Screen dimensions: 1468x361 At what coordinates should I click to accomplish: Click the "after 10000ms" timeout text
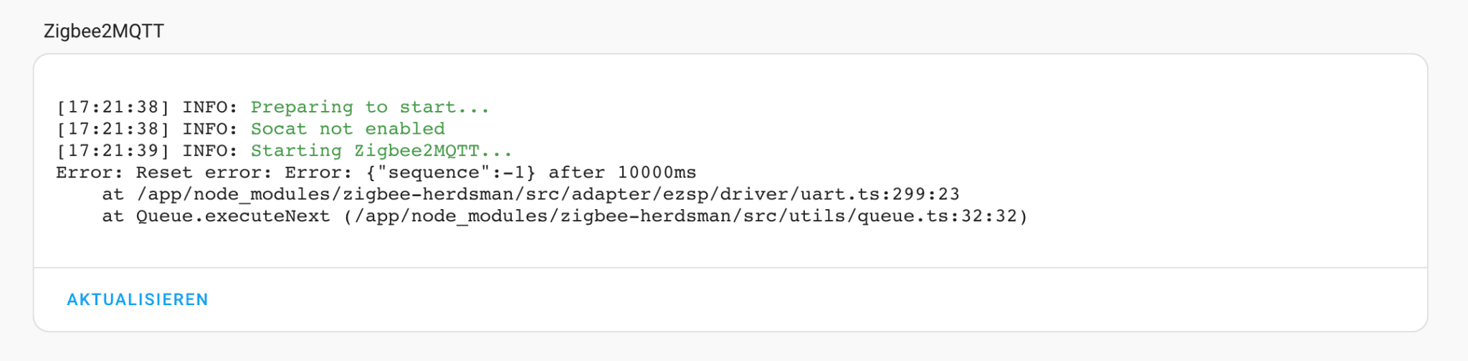tap(622, 173)
